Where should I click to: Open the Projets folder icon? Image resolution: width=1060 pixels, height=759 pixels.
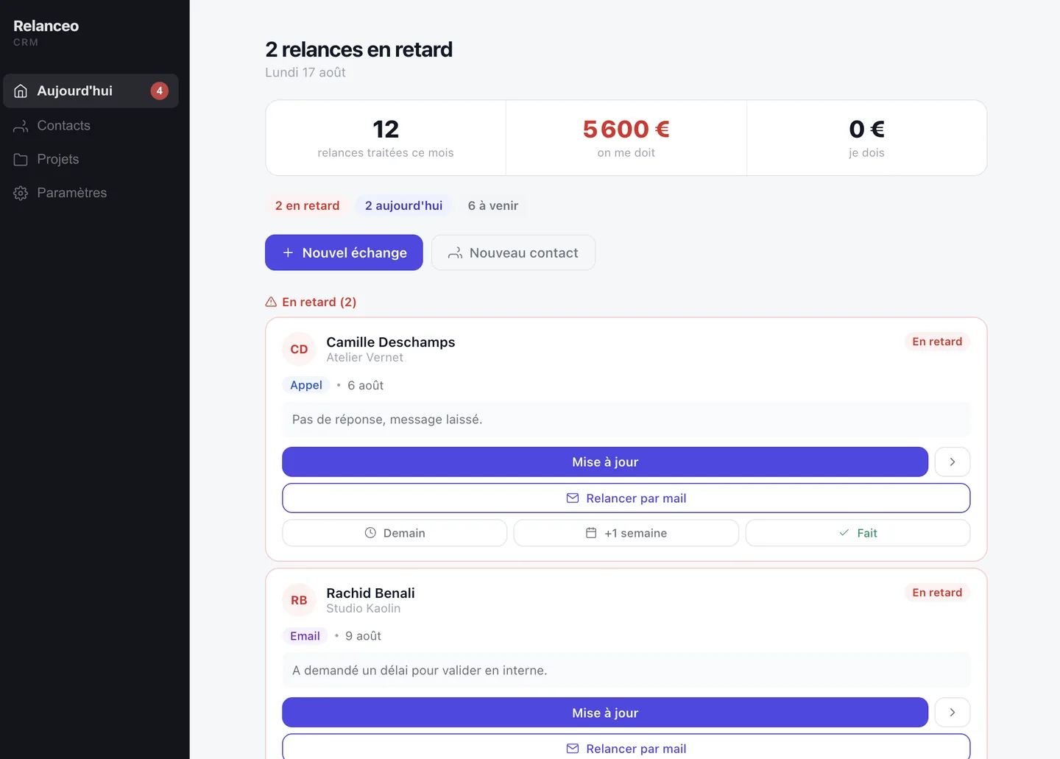[x=21, y=160]
